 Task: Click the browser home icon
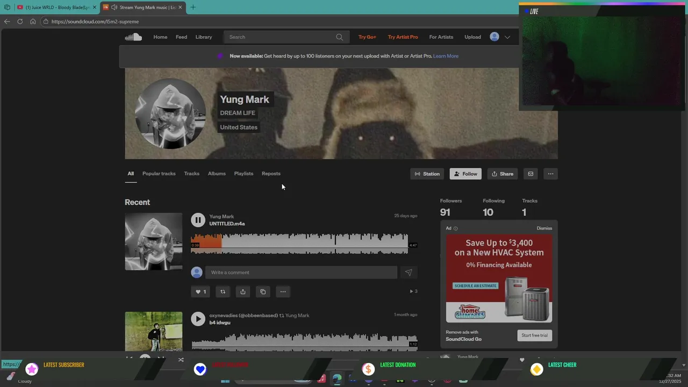tap(33, 21)
